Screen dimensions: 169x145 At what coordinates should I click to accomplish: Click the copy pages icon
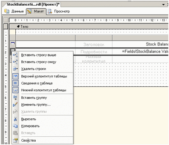coord(15,126)
